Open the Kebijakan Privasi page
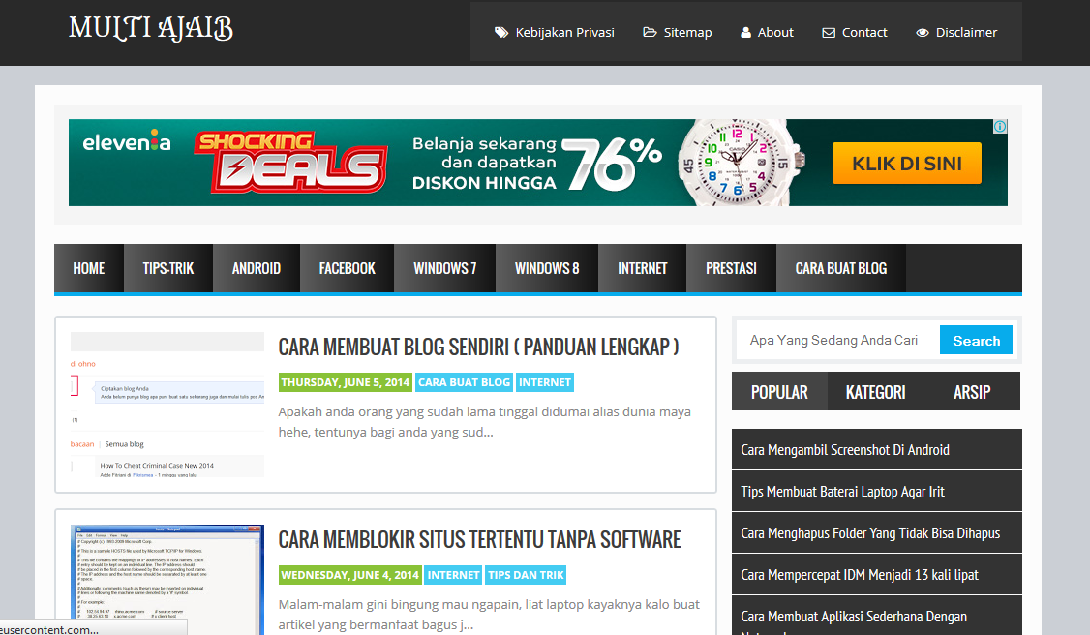The width and height of the screenshot is (1090, 635). (x=564, y=33)
